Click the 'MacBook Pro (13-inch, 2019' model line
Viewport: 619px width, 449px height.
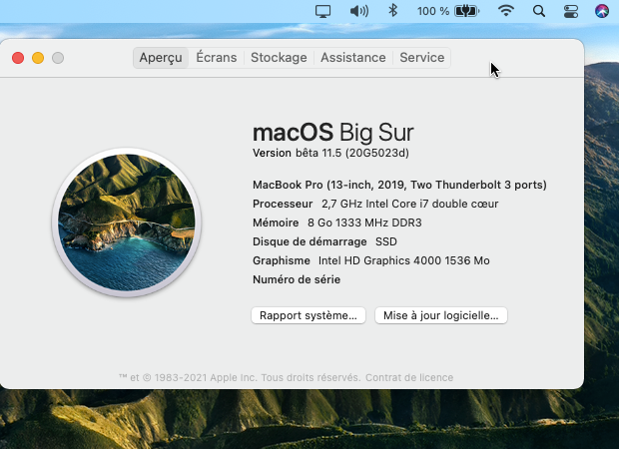(399, 185)
